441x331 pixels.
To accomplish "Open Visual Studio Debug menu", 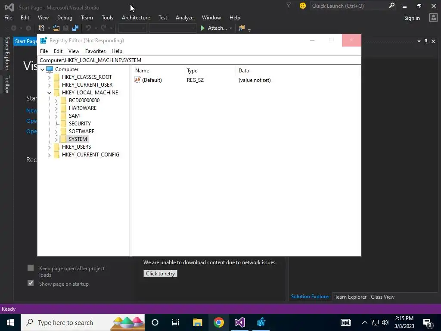I will pyautogui.click(x=65, y=17).
